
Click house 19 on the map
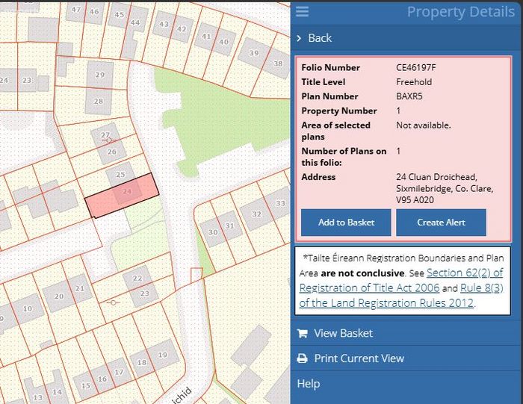(162, 355)
